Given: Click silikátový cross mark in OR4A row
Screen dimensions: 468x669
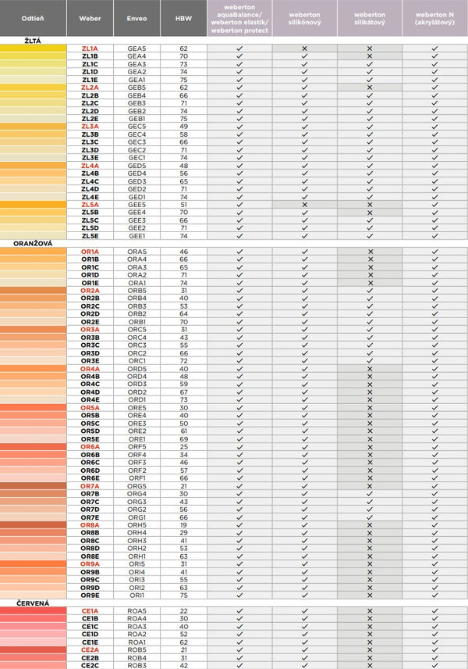Looking at the screenshot, I should 370,369.
